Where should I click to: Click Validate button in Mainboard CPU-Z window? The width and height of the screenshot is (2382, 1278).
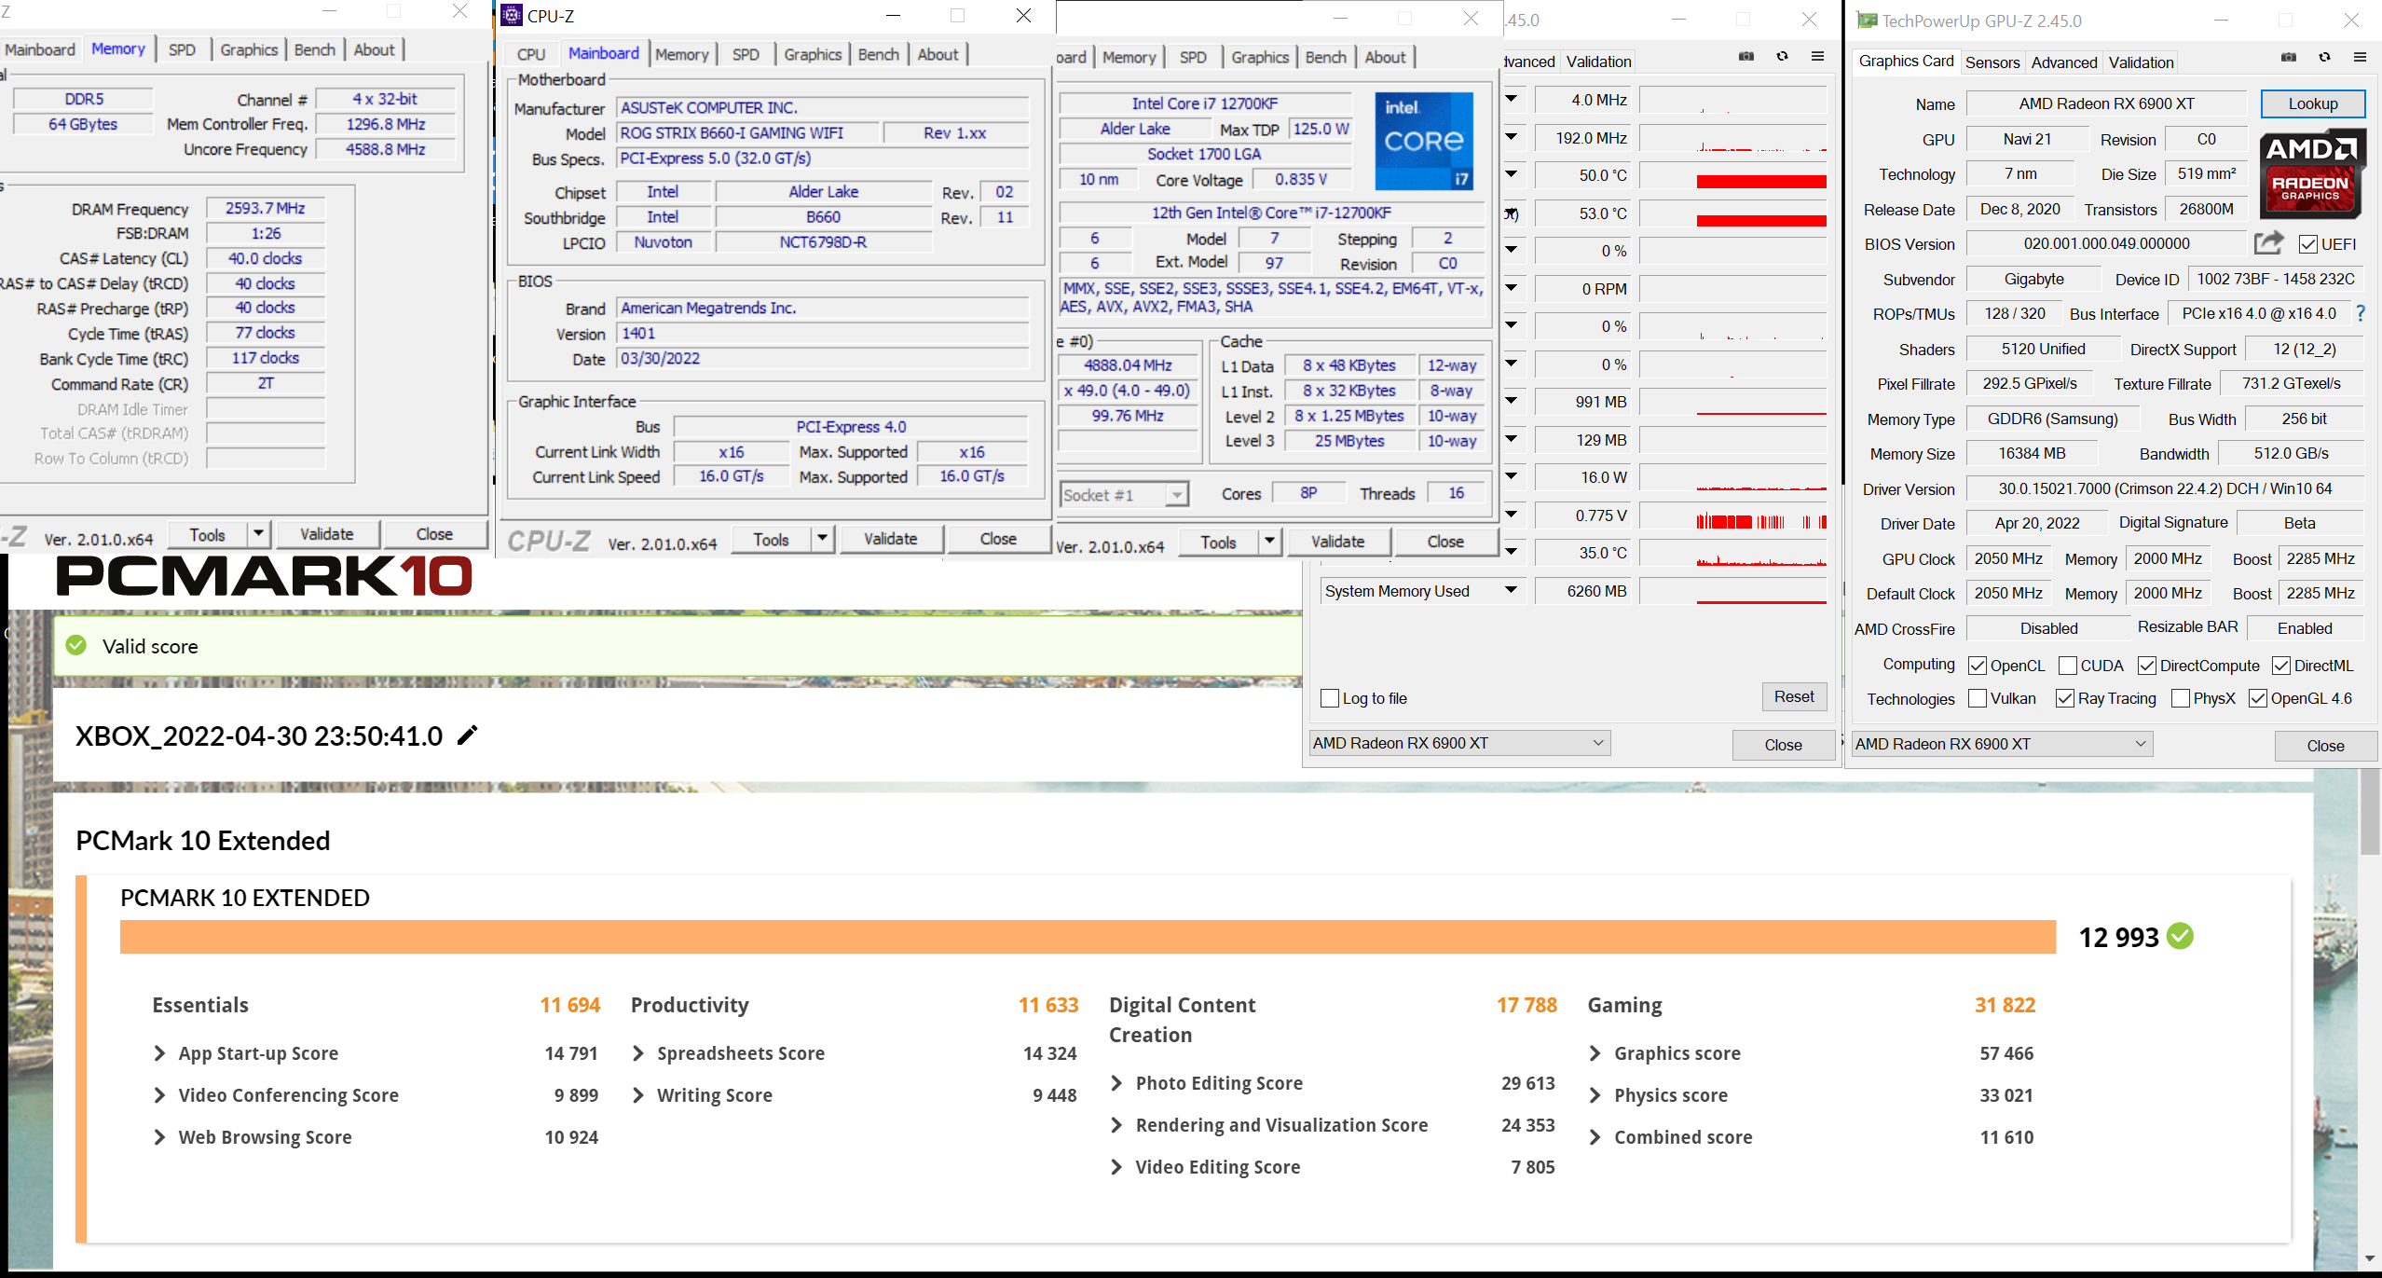click(x=890, y=539)
